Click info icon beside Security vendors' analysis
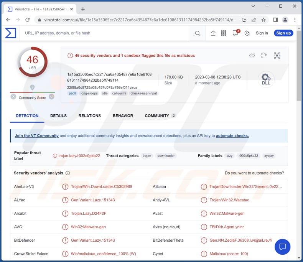 [68, 173]
